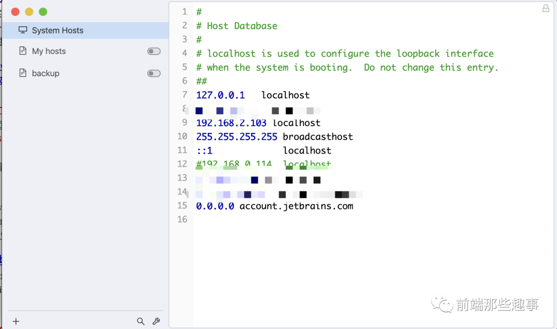Select the System Hosts label in the sidebar
557x329 pixels.
57,30
